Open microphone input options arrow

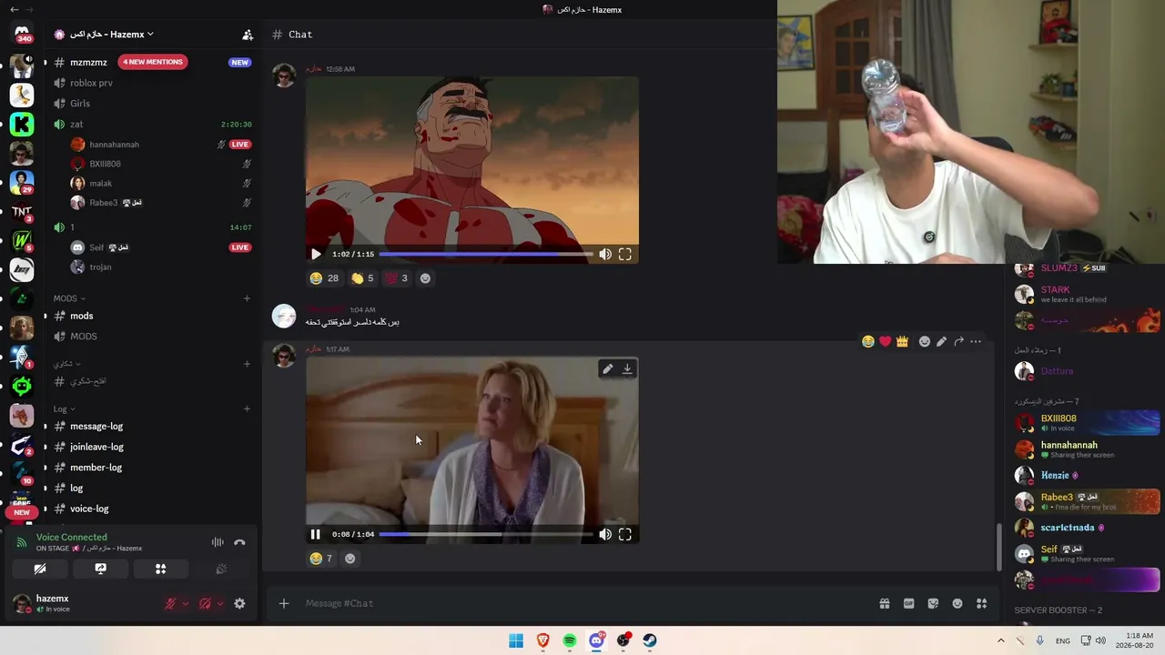tap(186, 603)
